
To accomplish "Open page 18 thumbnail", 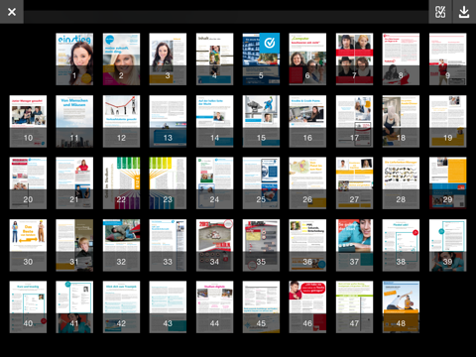I will [x=401, y=121].
